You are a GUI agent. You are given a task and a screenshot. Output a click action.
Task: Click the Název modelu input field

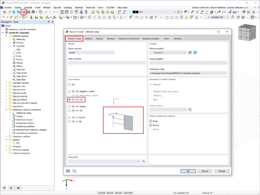pyautogui.click(x=91, y=53)
